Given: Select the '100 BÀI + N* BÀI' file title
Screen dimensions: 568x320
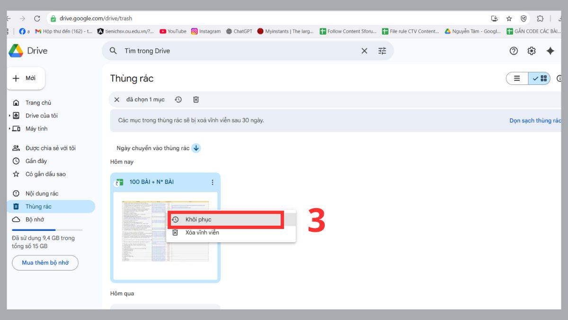Looking at the screenshot, I should click(x=151, y=182).
